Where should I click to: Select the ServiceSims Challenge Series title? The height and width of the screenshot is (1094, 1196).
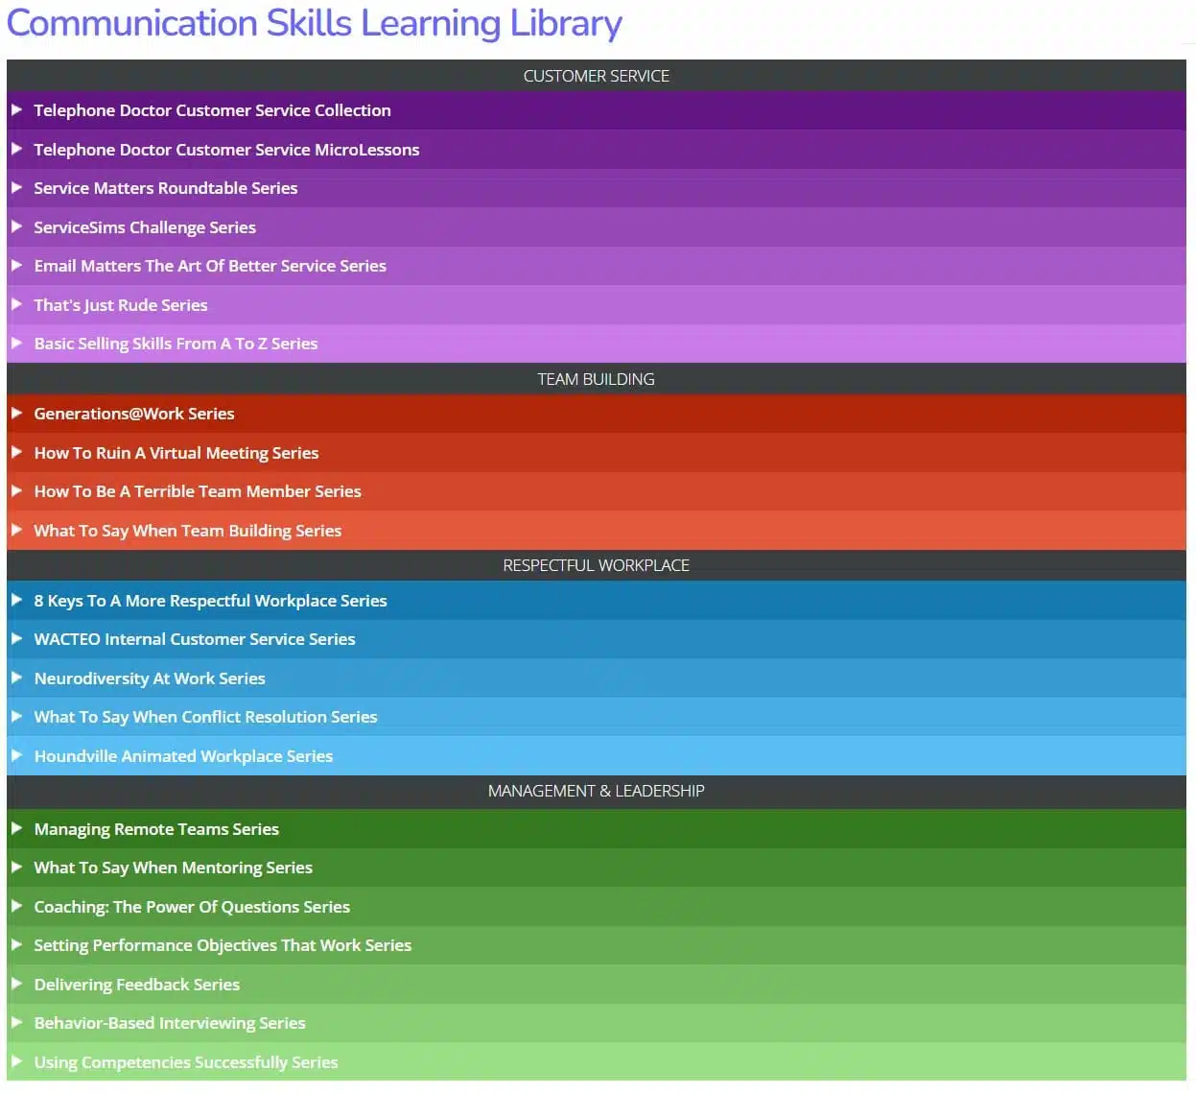click(145, 227)
